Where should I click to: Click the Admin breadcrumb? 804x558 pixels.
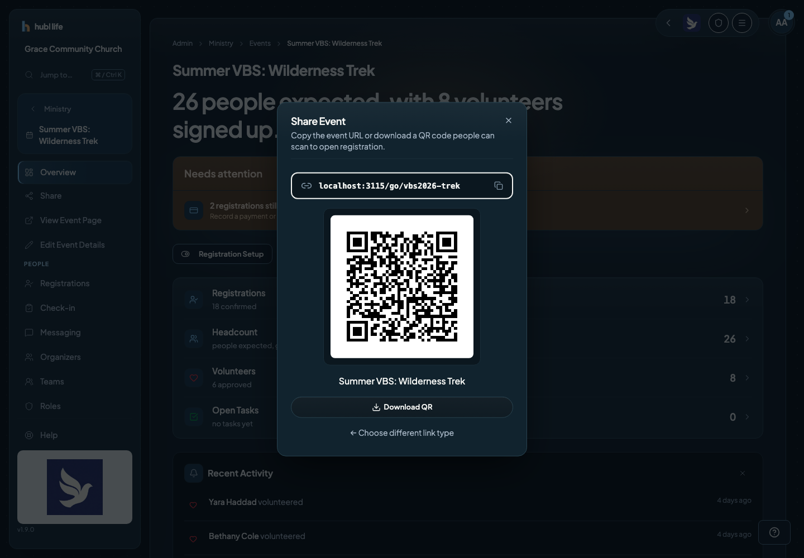point(183,44)
